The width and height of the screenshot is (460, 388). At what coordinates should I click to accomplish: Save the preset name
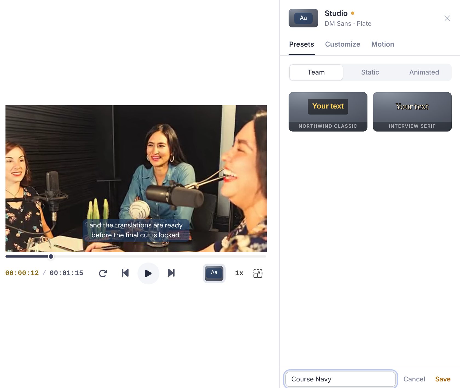click(443, 379)
